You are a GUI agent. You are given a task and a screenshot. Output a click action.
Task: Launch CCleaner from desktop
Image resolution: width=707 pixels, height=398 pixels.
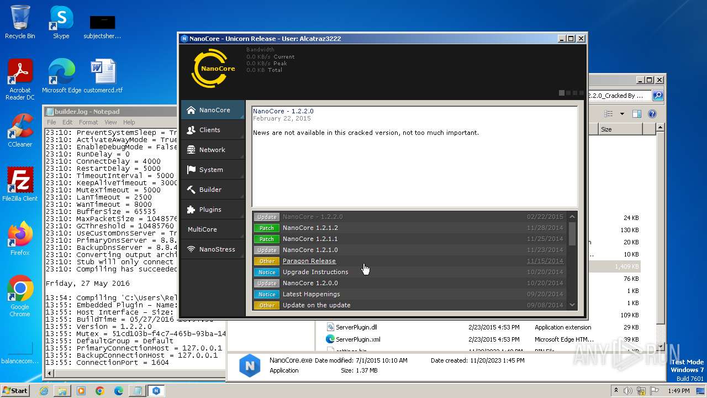click(x=20, y=130)
